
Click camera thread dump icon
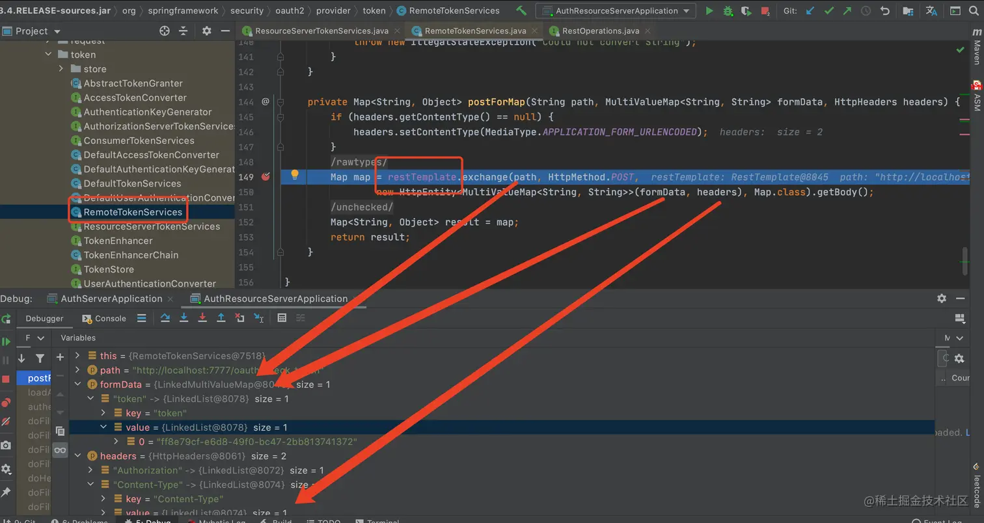6,445
